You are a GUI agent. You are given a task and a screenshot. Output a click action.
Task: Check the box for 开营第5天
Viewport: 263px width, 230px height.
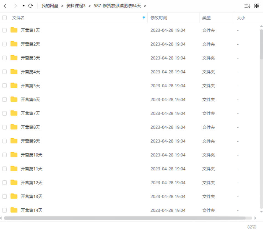pos(4,86)
